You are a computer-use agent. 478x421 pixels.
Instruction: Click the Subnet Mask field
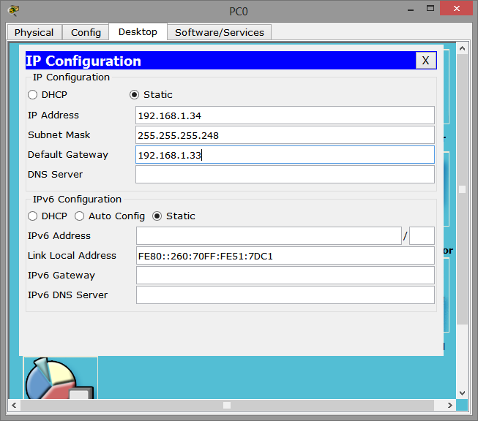[x=285, y=135]
